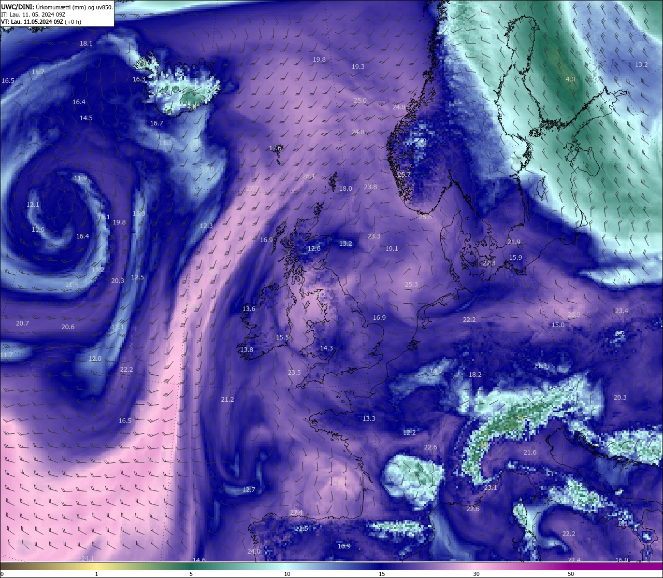Image resolution: width=663 pixels, height=578 pixels.
Task: Click the 17.6 value label
Action: (275, 148)
